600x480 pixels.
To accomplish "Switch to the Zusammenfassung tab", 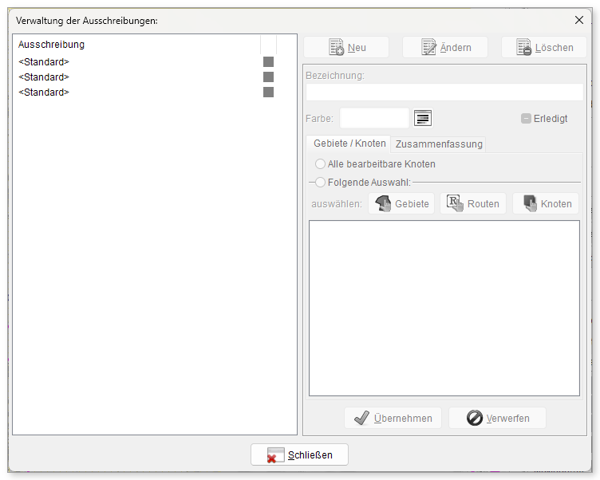I will tap(439, 144).
